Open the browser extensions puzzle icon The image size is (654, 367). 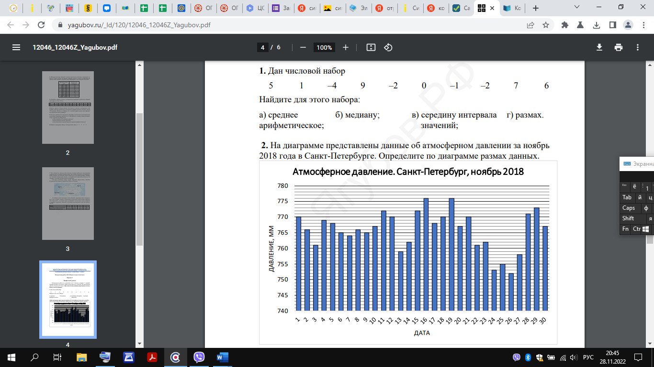(565, 25)
